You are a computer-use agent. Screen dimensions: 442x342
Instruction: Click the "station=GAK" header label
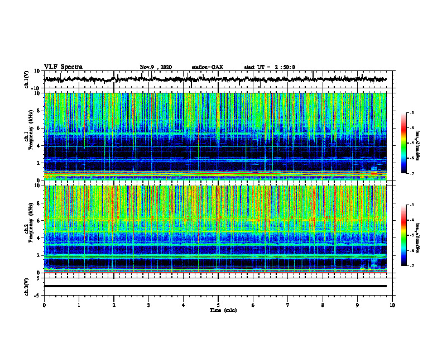pos(208,67)
